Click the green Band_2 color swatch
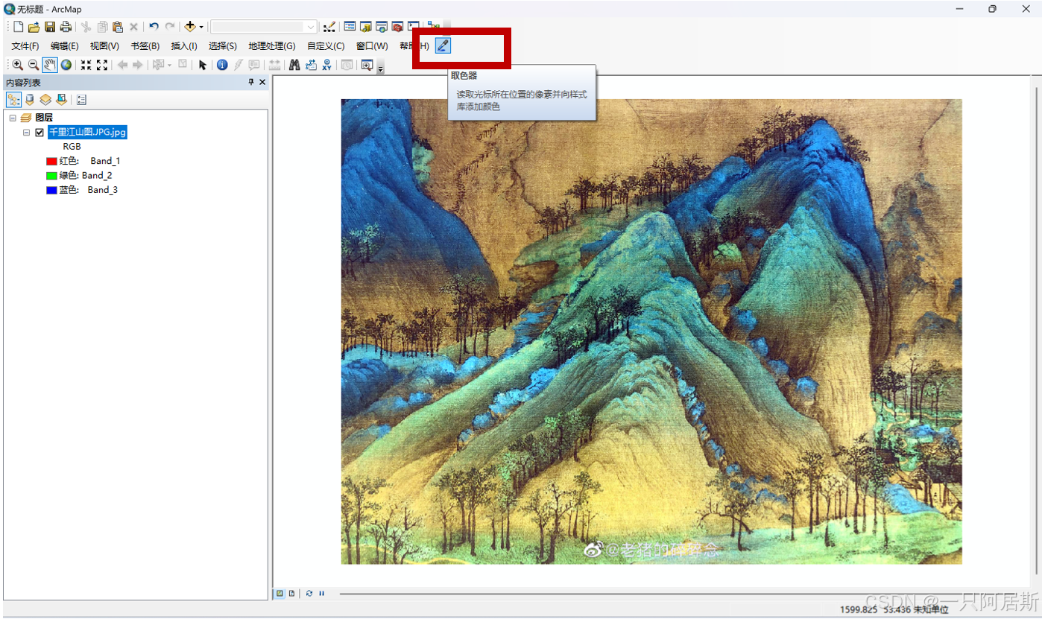Screen dimensions: 1042x619 pyautogui.click(x=51, y=176)
